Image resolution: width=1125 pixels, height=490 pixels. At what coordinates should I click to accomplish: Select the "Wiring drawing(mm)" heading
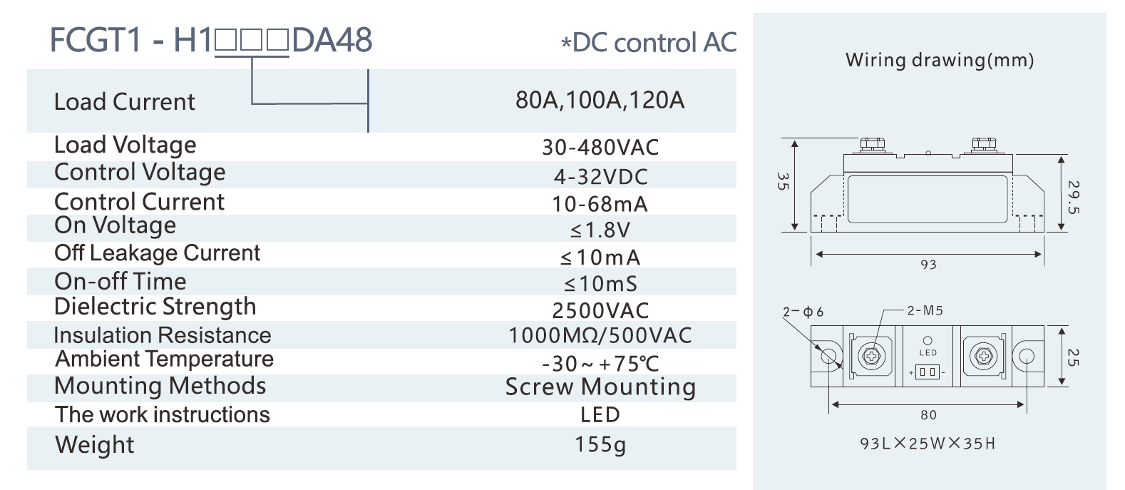tap(940, 60)
